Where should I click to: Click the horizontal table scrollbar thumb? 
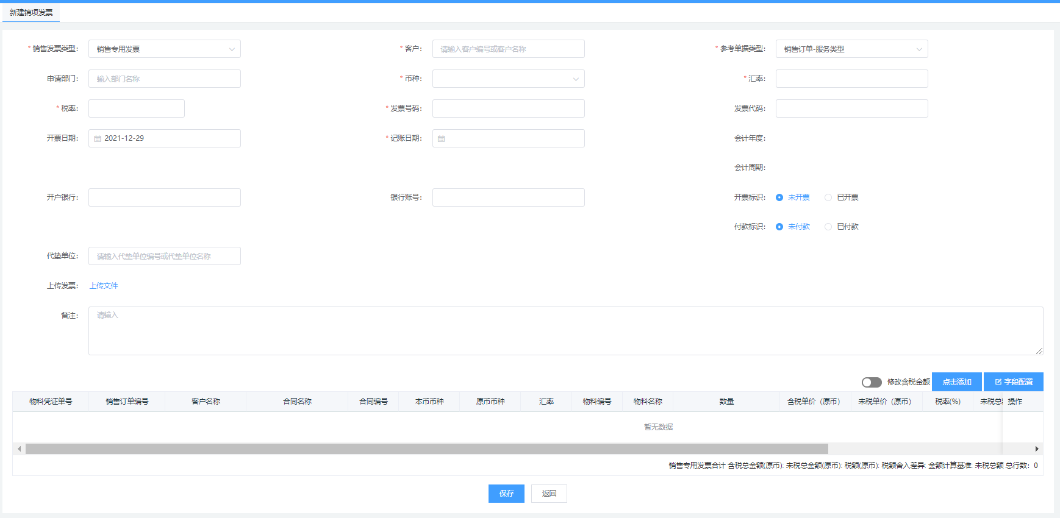click(426, 449)
